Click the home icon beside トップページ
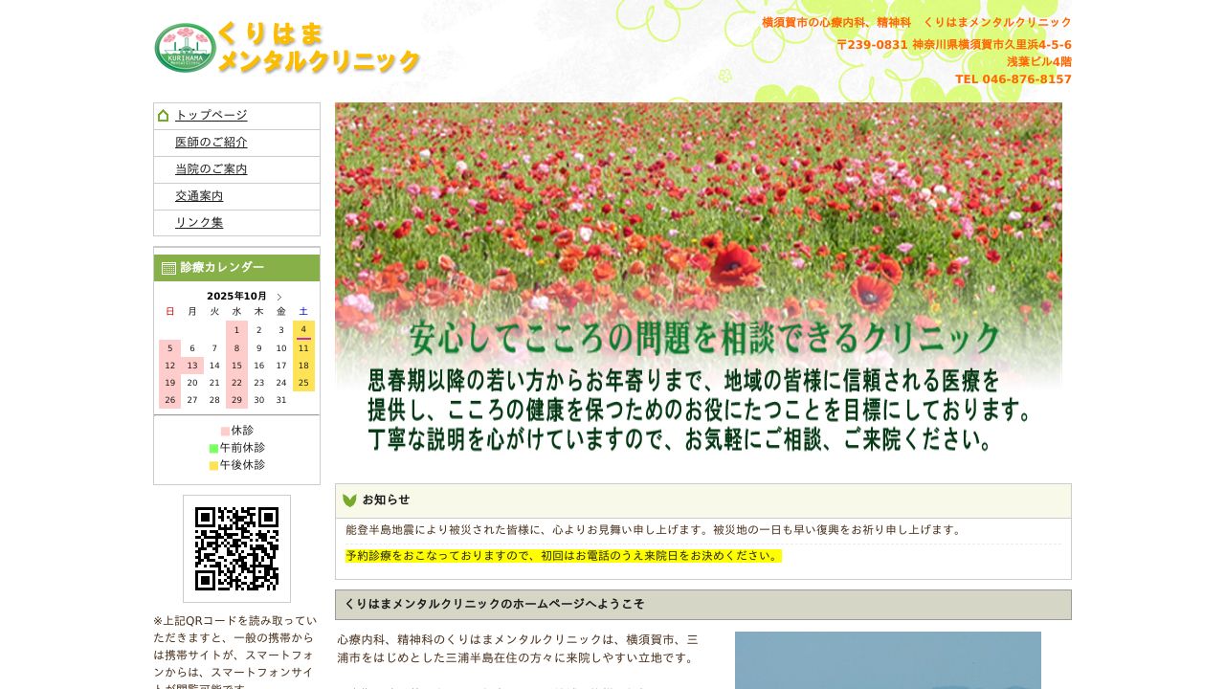Image resolution: width=1225 pixels, height=689 pixels. click(163, 116)
